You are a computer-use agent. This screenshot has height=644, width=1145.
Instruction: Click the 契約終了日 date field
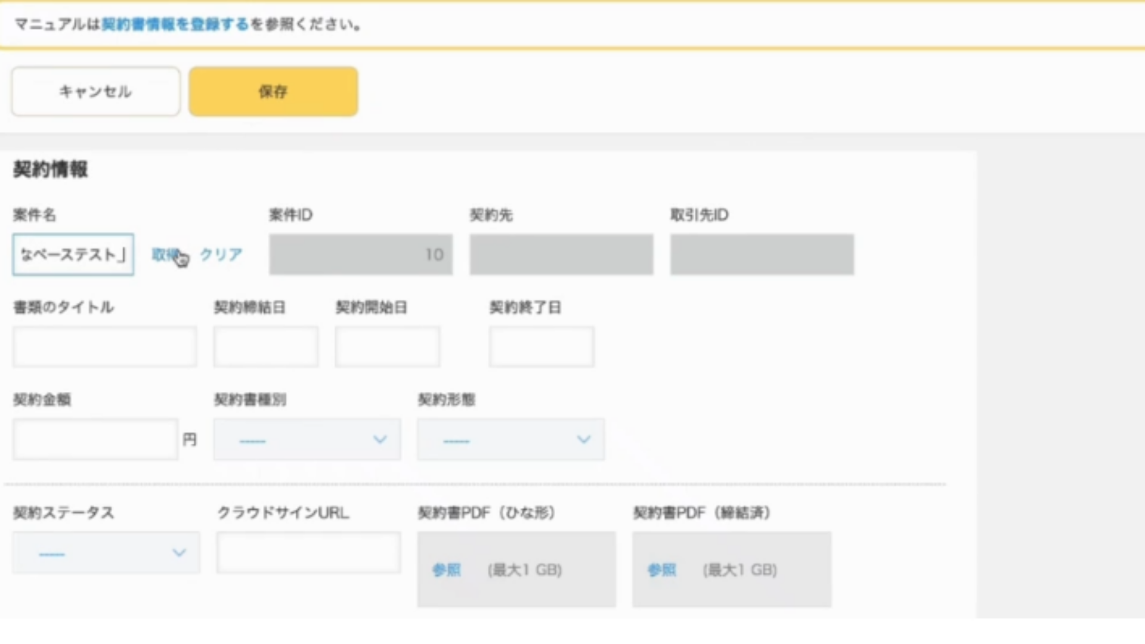pos(540,346)
